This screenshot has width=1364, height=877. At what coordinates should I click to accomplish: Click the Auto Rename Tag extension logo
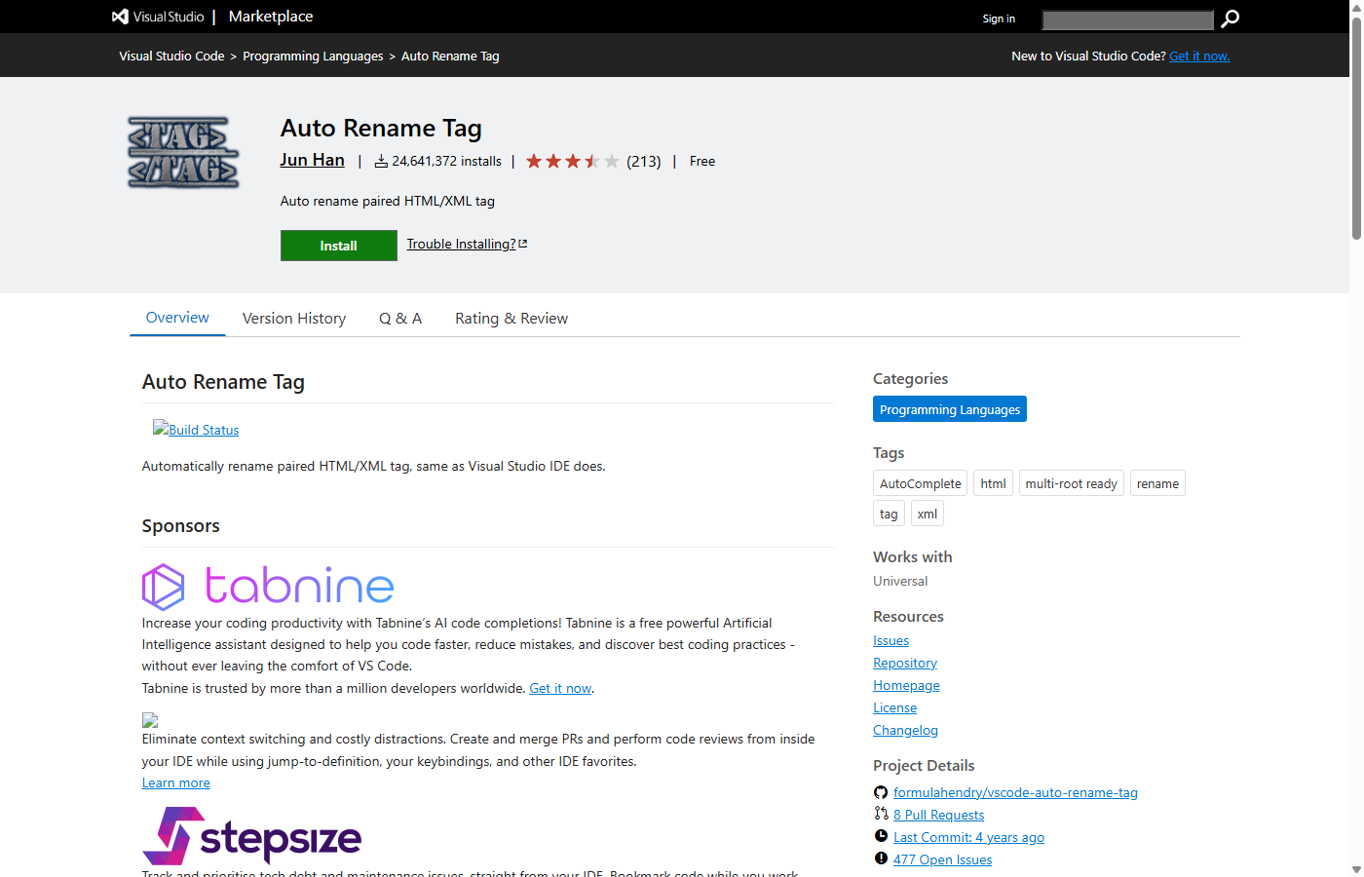tap(183, 152)
